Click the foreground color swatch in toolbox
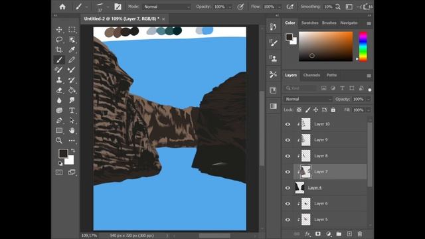The height and width of the screenshot is (239, 425). click(x=63, y=153)
